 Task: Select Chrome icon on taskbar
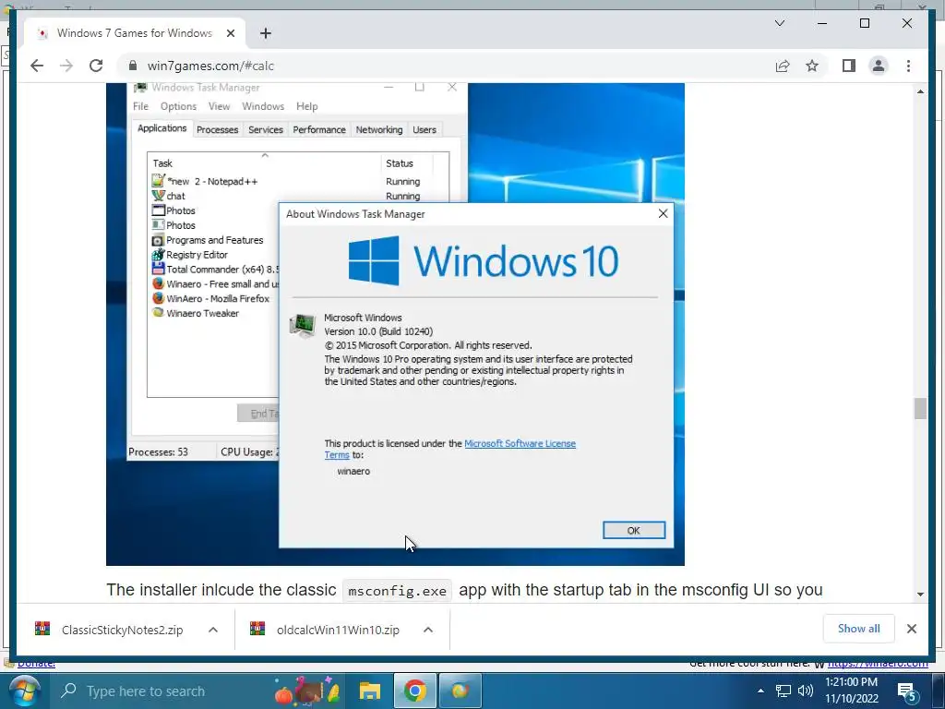pyautogui.click(x=414, y=691)
